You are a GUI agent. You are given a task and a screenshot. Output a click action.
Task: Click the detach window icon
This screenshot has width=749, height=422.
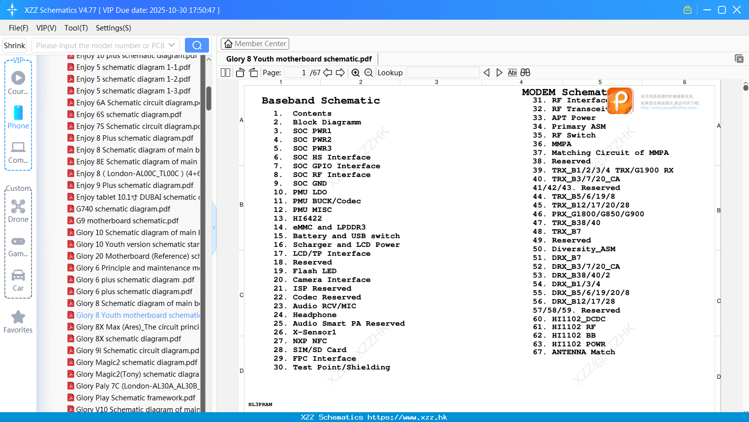(739, 59)
